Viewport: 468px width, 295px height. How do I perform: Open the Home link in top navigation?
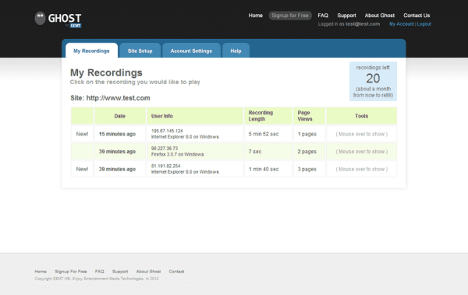point(256,16)
